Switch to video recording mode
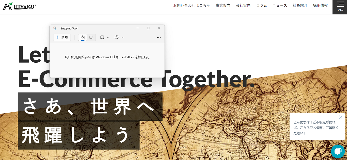347x160 pixels. [x=91, y=37]
